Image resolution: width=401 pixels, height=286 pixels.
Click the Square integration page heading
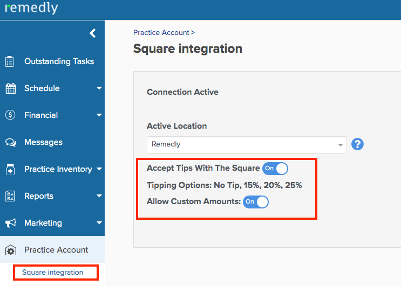188,48
